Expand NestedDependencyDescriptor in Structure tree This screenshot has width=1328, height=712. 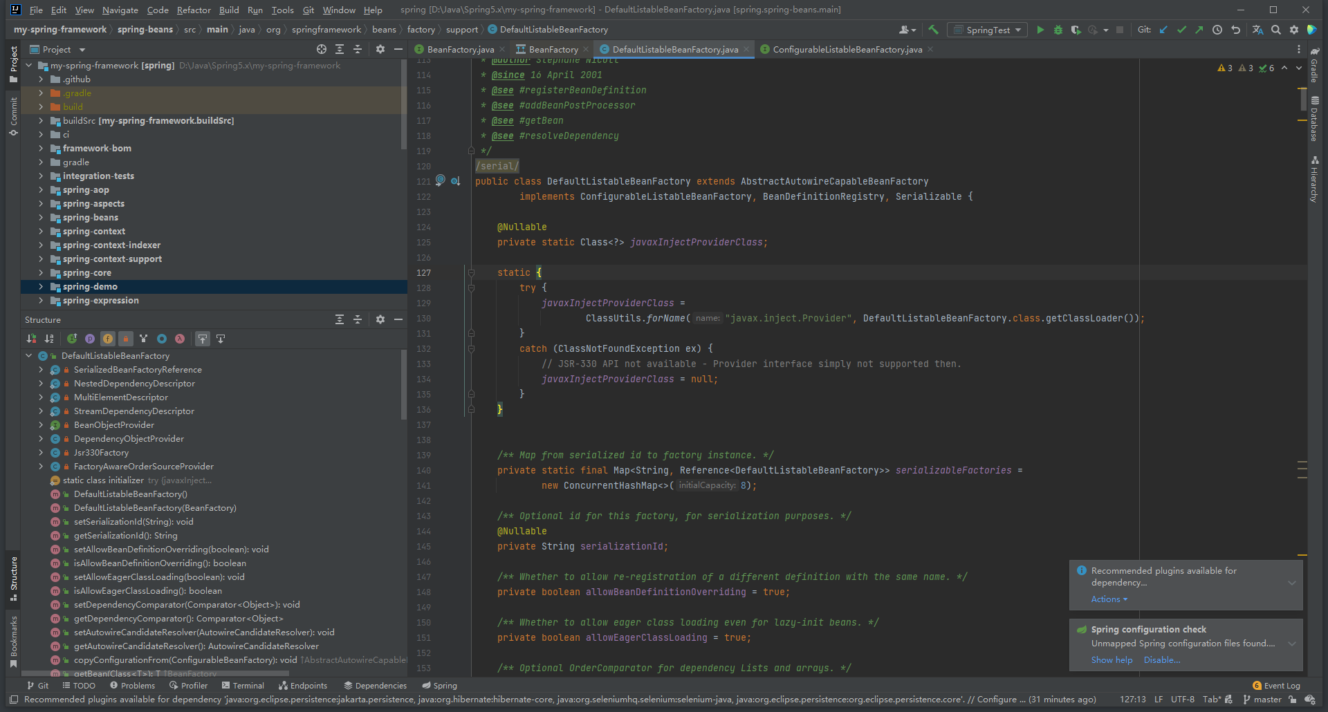pos(41,383)
